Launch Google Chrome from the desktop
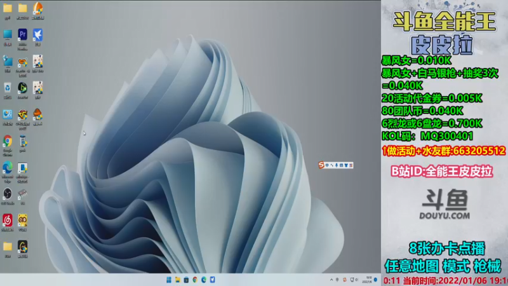This screenshot has height=286, width=508. coord(8,141)
